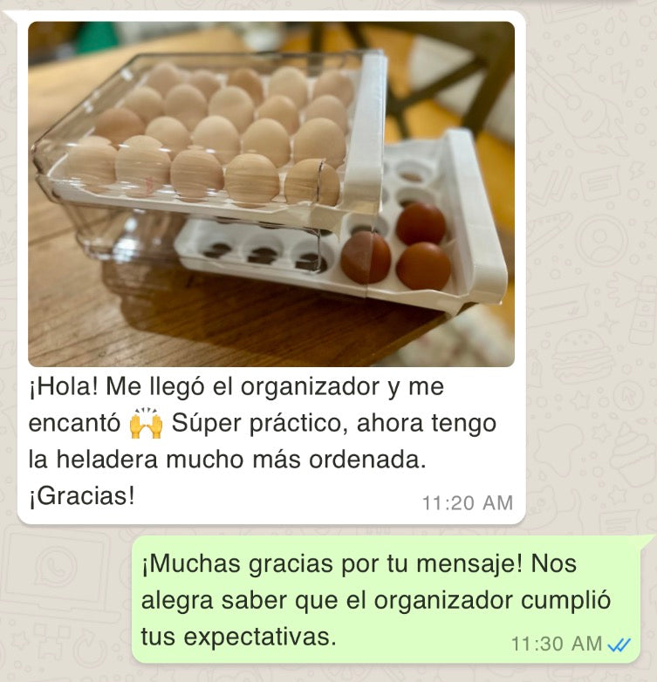Click the wooden table surface in the photo
Screen dimensions: 657x682
(131, 322)
